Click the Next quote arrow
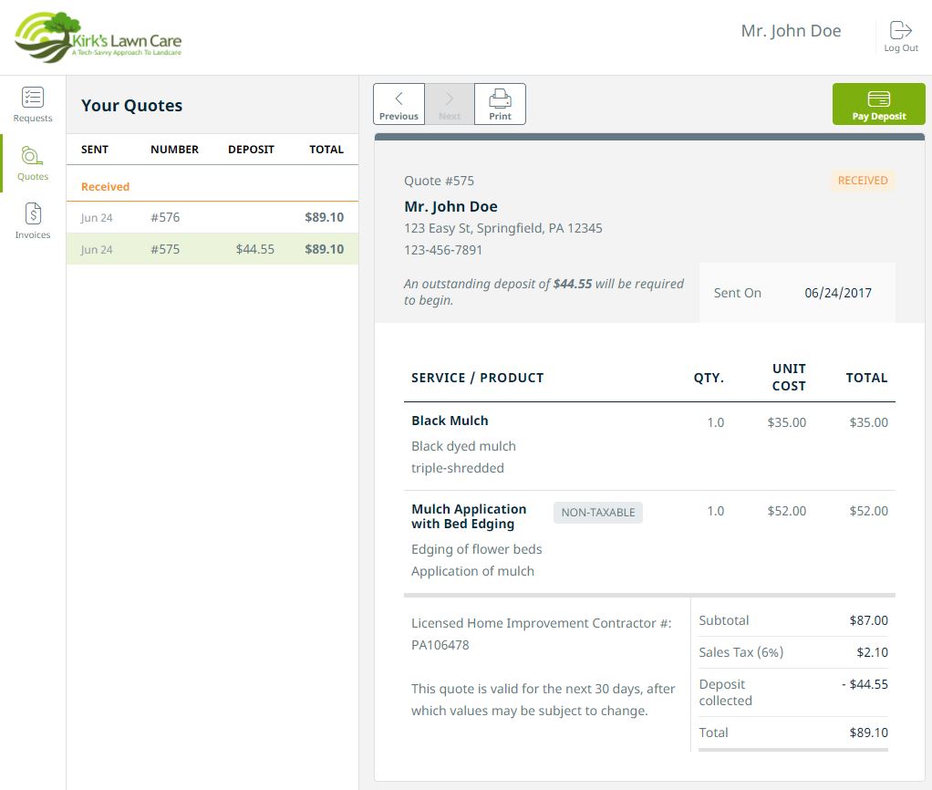This screenshot has width=932, height=790. pos(450,104)
